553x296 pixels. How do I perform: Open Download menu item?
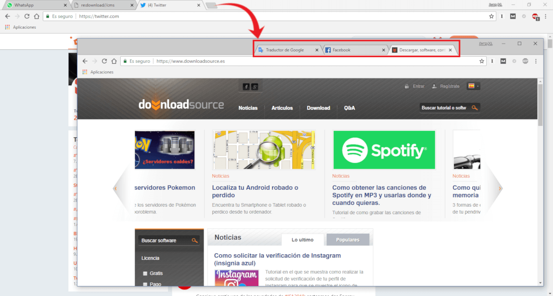coord(318,108)
